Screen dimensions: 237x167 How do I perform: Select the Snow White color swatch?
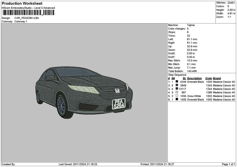(177, 96)
